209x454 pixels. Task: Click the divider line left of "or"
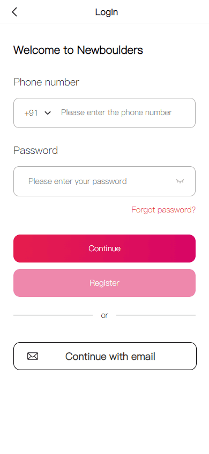tap(53, 315)
